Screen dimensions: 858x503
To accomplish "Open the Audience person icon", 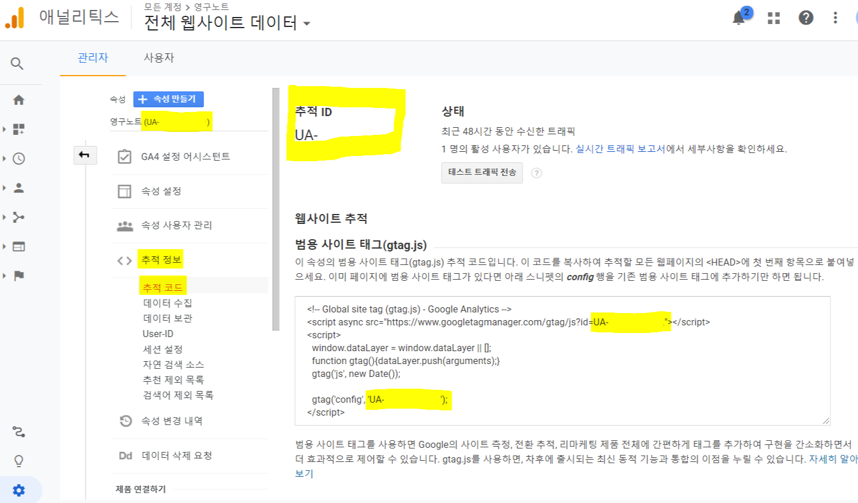I will (19, 188).
